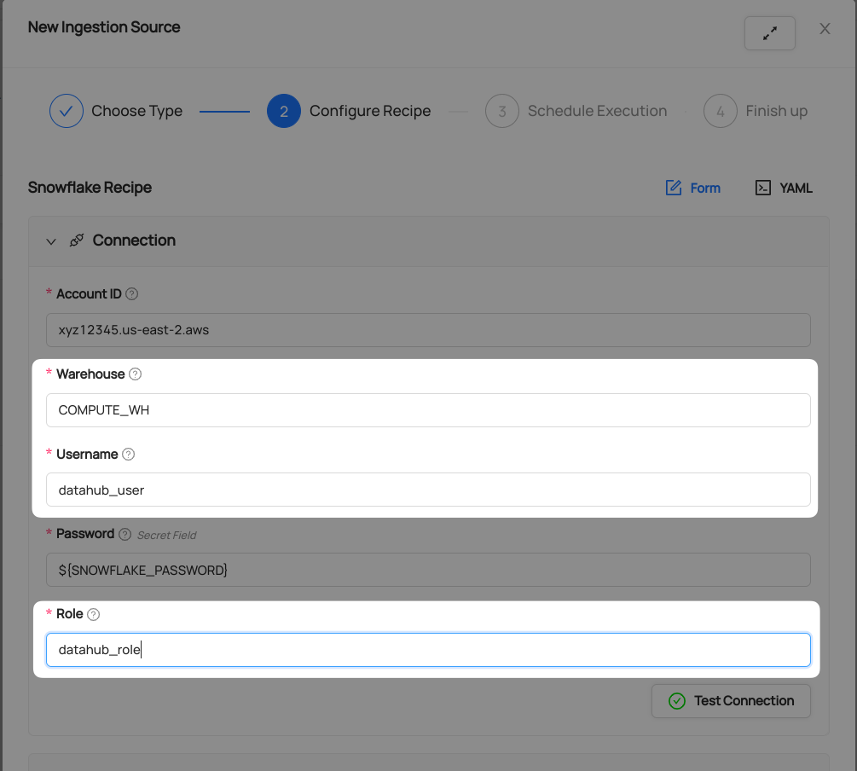Screen dimensions: 857x771
Task: Click the green check icon in Test Connection
Action: pos(676,701)
